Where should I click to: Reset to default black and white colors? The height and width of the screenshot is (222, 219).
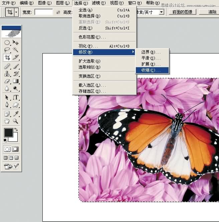tap(5, 140)
